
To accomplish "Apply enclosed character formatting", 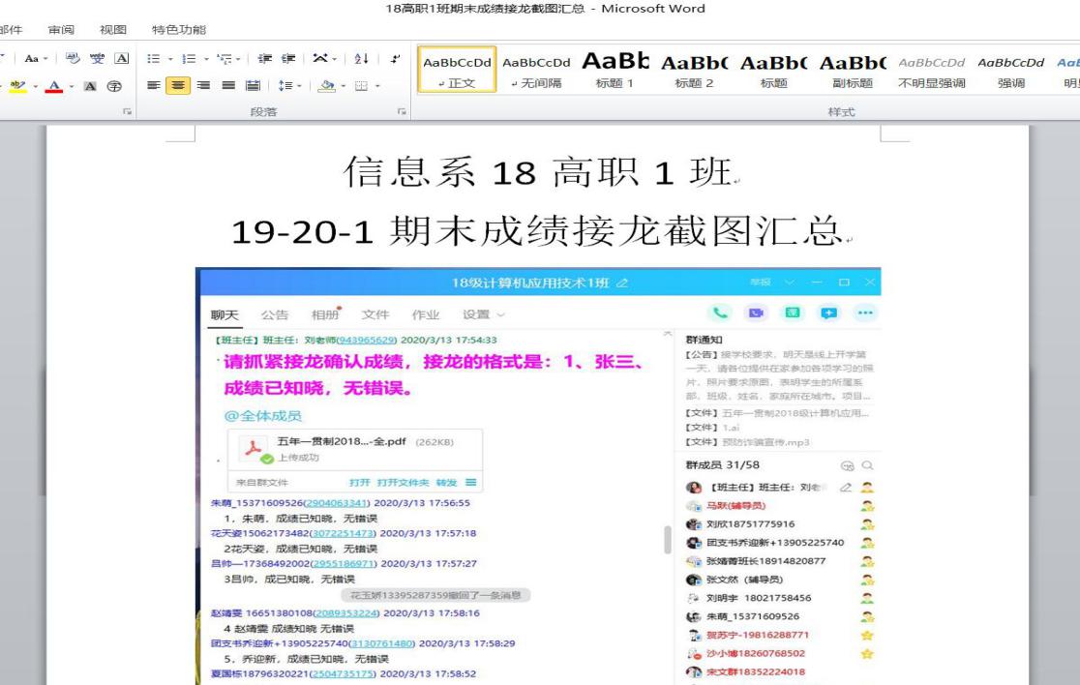I will (x=115, y=84).
